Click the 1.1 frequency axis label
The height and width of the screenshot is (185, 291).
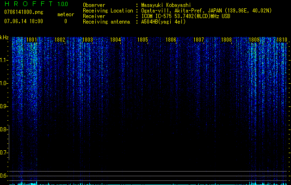[x=4, y=61]
